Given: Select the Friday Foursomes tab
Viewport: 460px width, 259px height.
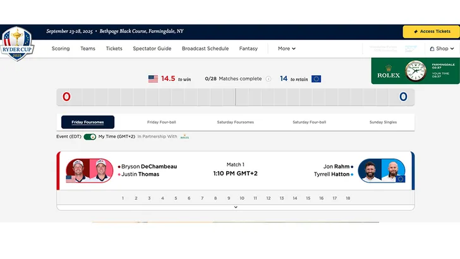Looking at the screenshot, I should 88,122.
